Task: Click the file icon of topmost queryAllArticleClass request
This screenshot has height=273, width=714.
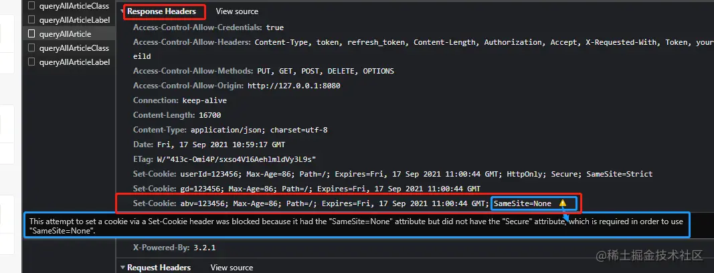Action: (31, 6)
